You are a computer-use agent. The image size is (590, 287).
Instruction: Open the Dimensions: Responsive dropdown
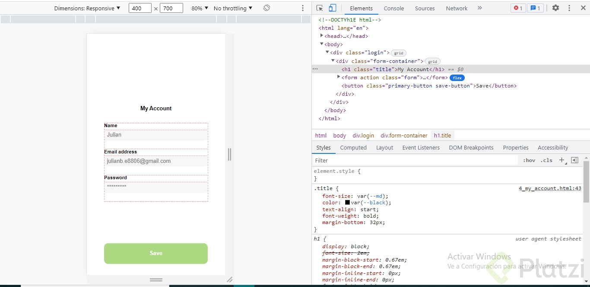[87, 8]
